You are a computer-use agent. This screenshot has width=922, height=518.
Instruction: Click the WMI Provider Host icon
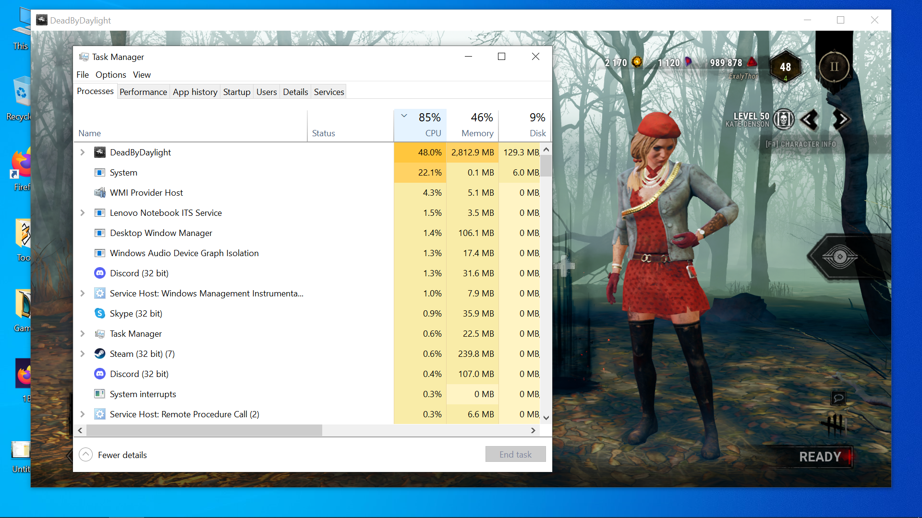pos(99,193)
